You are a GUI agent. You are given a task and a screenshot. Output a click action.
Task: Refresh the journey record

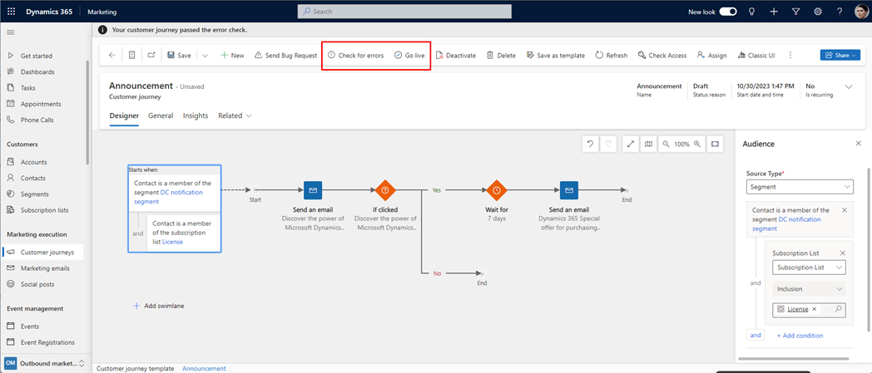pyautogui.click(x=612, y=55)
